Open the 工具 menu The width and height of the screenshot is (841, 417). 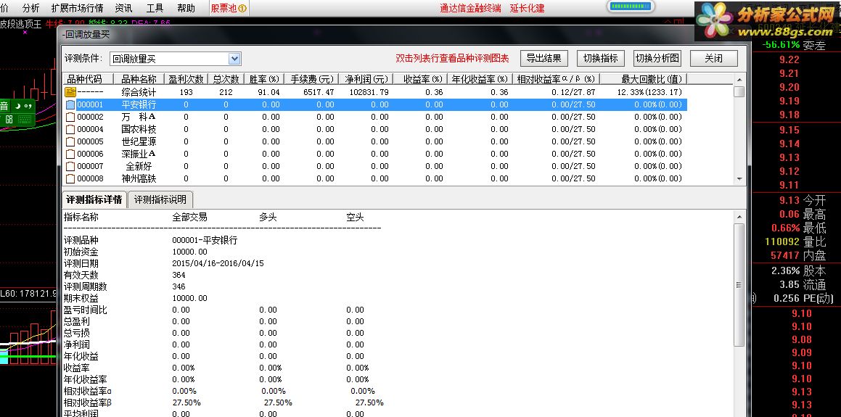(155, 8)
